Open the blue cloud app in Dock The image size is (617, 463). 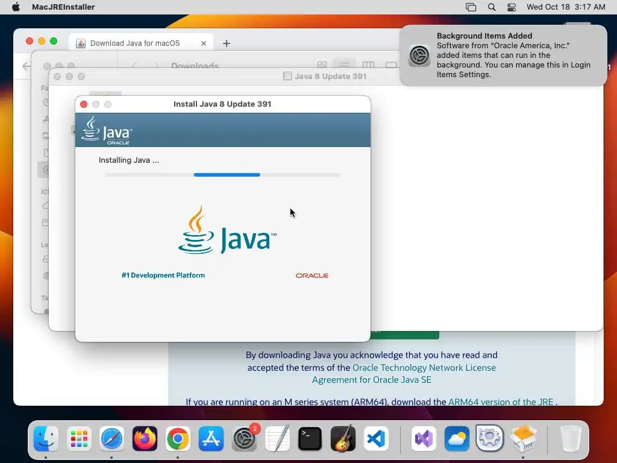[x=457, y=439]
